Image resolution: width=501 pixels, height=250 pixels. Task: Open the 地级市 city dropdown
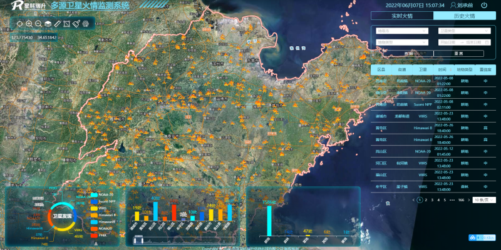point(401,31)
